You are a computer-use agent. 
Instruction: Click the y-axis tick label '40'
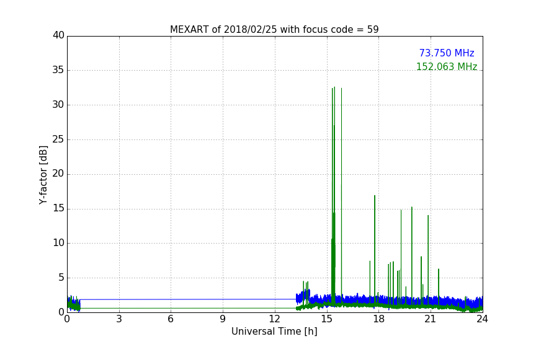tap(58, 35)
